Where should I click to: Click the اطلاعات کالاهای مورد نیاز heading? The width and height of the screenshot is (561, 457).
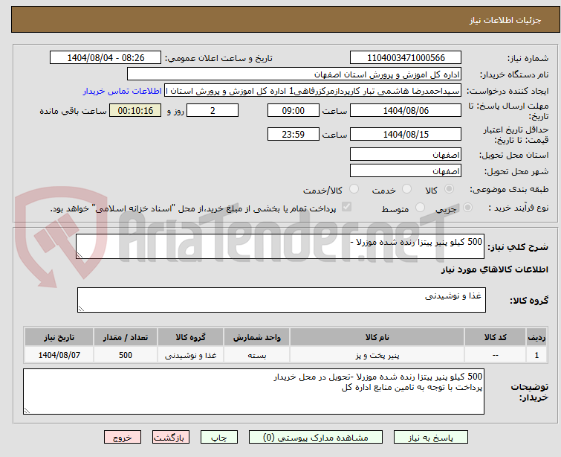(x=494, y=269)
